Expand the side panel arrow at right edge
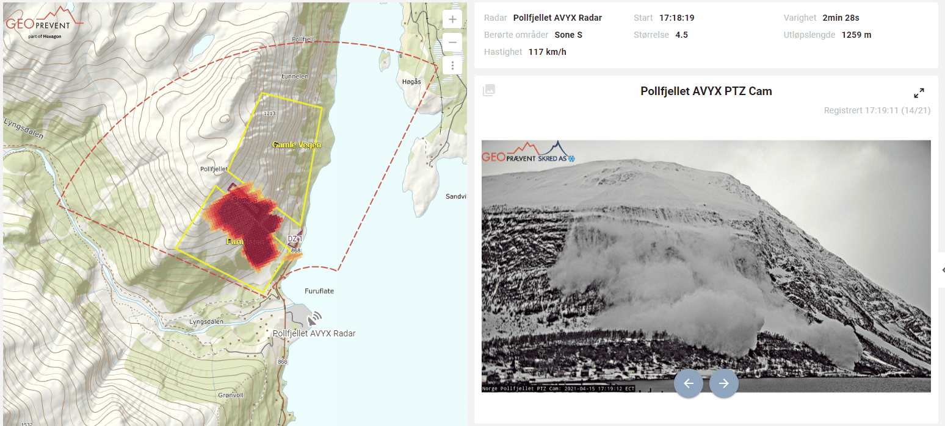The image size is (945, 426). tap(942, 269)
